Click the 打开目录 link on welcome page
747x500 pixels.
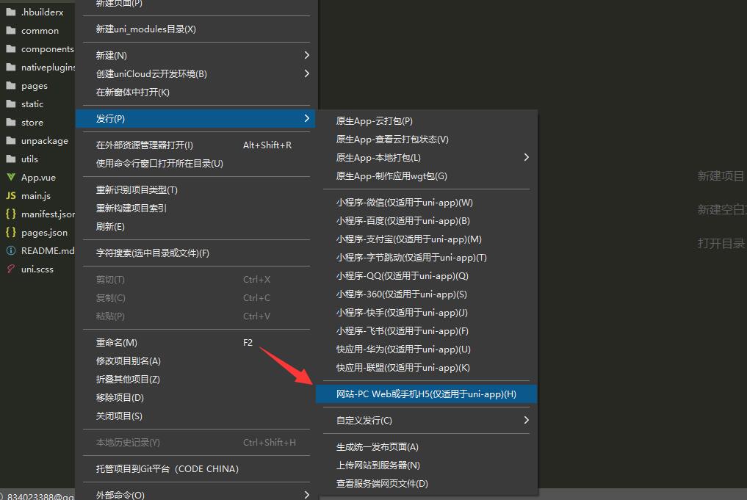tap(721, 244)
